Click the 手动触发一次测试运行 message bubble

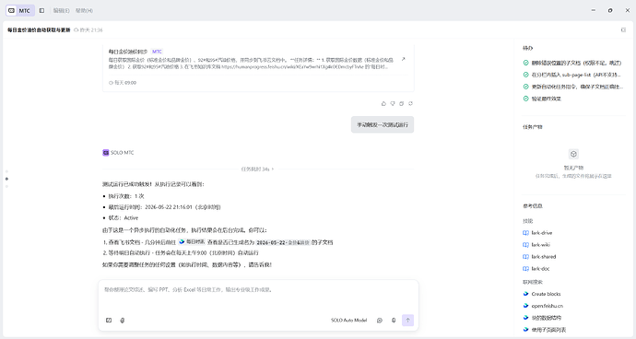tap(383, 125)
